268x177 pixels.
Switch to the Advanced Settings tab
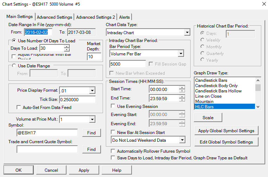[55, 17]
